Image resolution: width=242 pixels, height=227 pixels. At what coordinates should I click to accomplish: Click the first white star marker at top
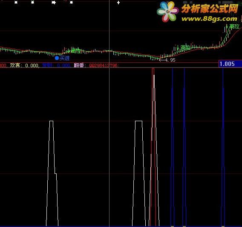point(16,3)
